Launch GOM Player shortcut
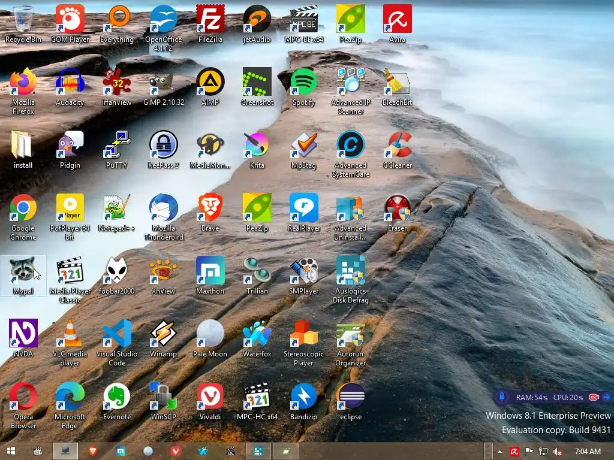Image resolution: width=614 pixels, height=460 pixels. [70, 24]
